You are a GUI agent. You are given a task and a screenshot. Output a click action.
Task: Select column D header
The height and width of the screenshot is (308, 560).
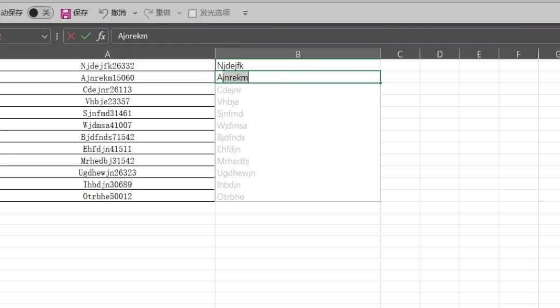440,54
